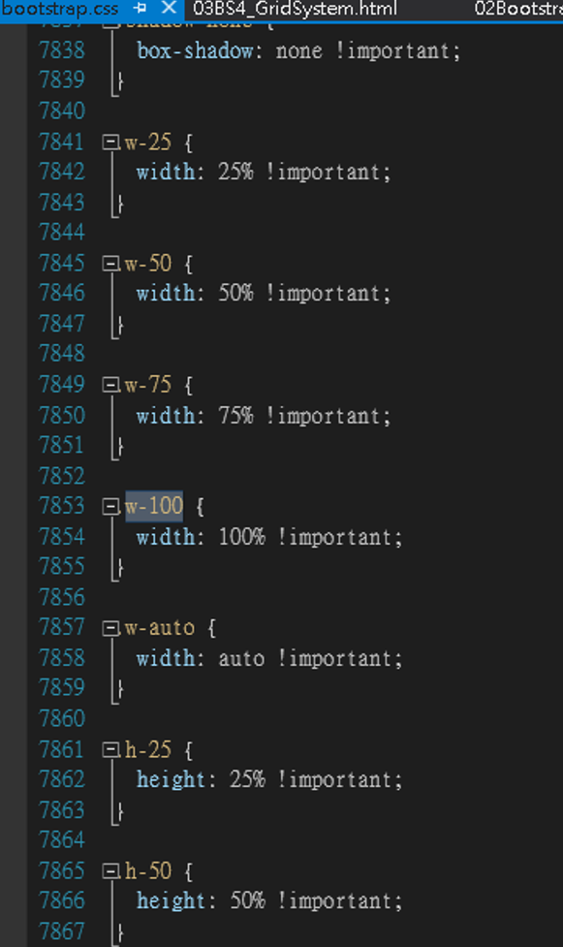
Task: Collapse the w-100 rule block
Action: (110, 507)
